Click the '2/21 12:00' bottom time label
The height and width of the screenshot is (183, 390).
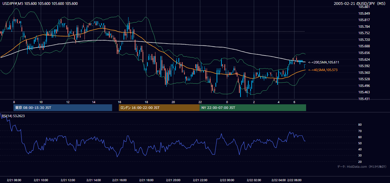click(x=68, y=180)
